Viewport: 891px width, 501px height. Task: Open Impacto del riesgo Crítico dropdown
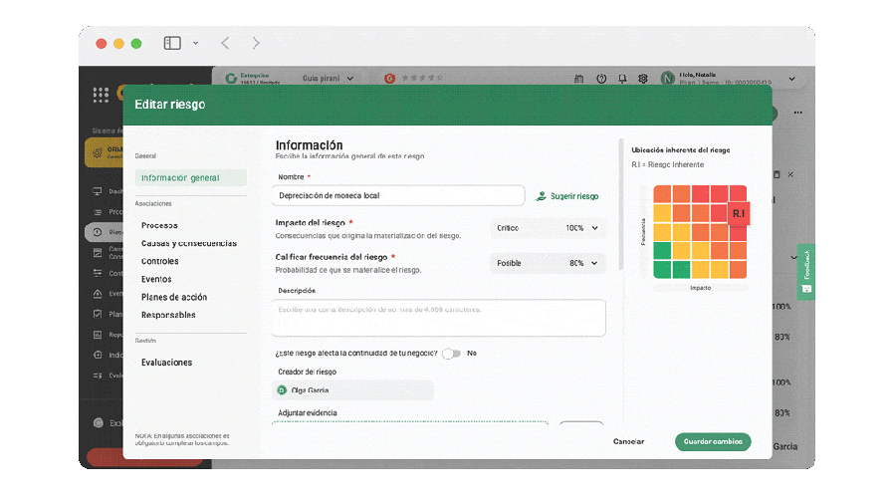tap(548, 228)
